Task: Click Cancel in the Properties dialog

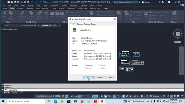Action: coord(99,77)
